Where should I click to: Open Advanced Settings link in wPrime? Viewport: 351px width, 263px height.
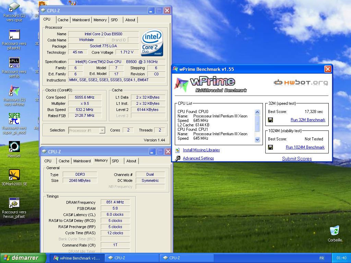pos(198,158)
